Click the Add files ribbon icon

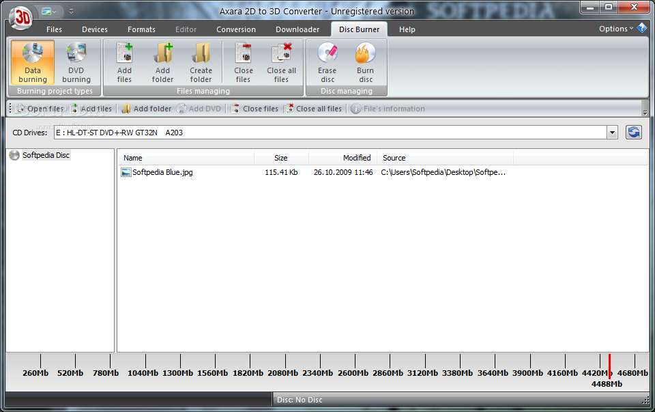click(x=124, y=62)
